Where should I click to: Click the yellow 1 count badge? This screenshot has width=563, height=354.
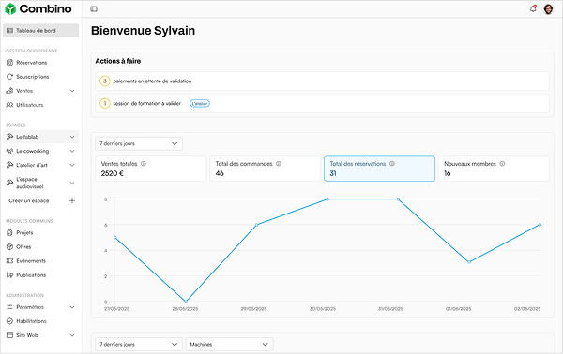click(x=105, y=104)
